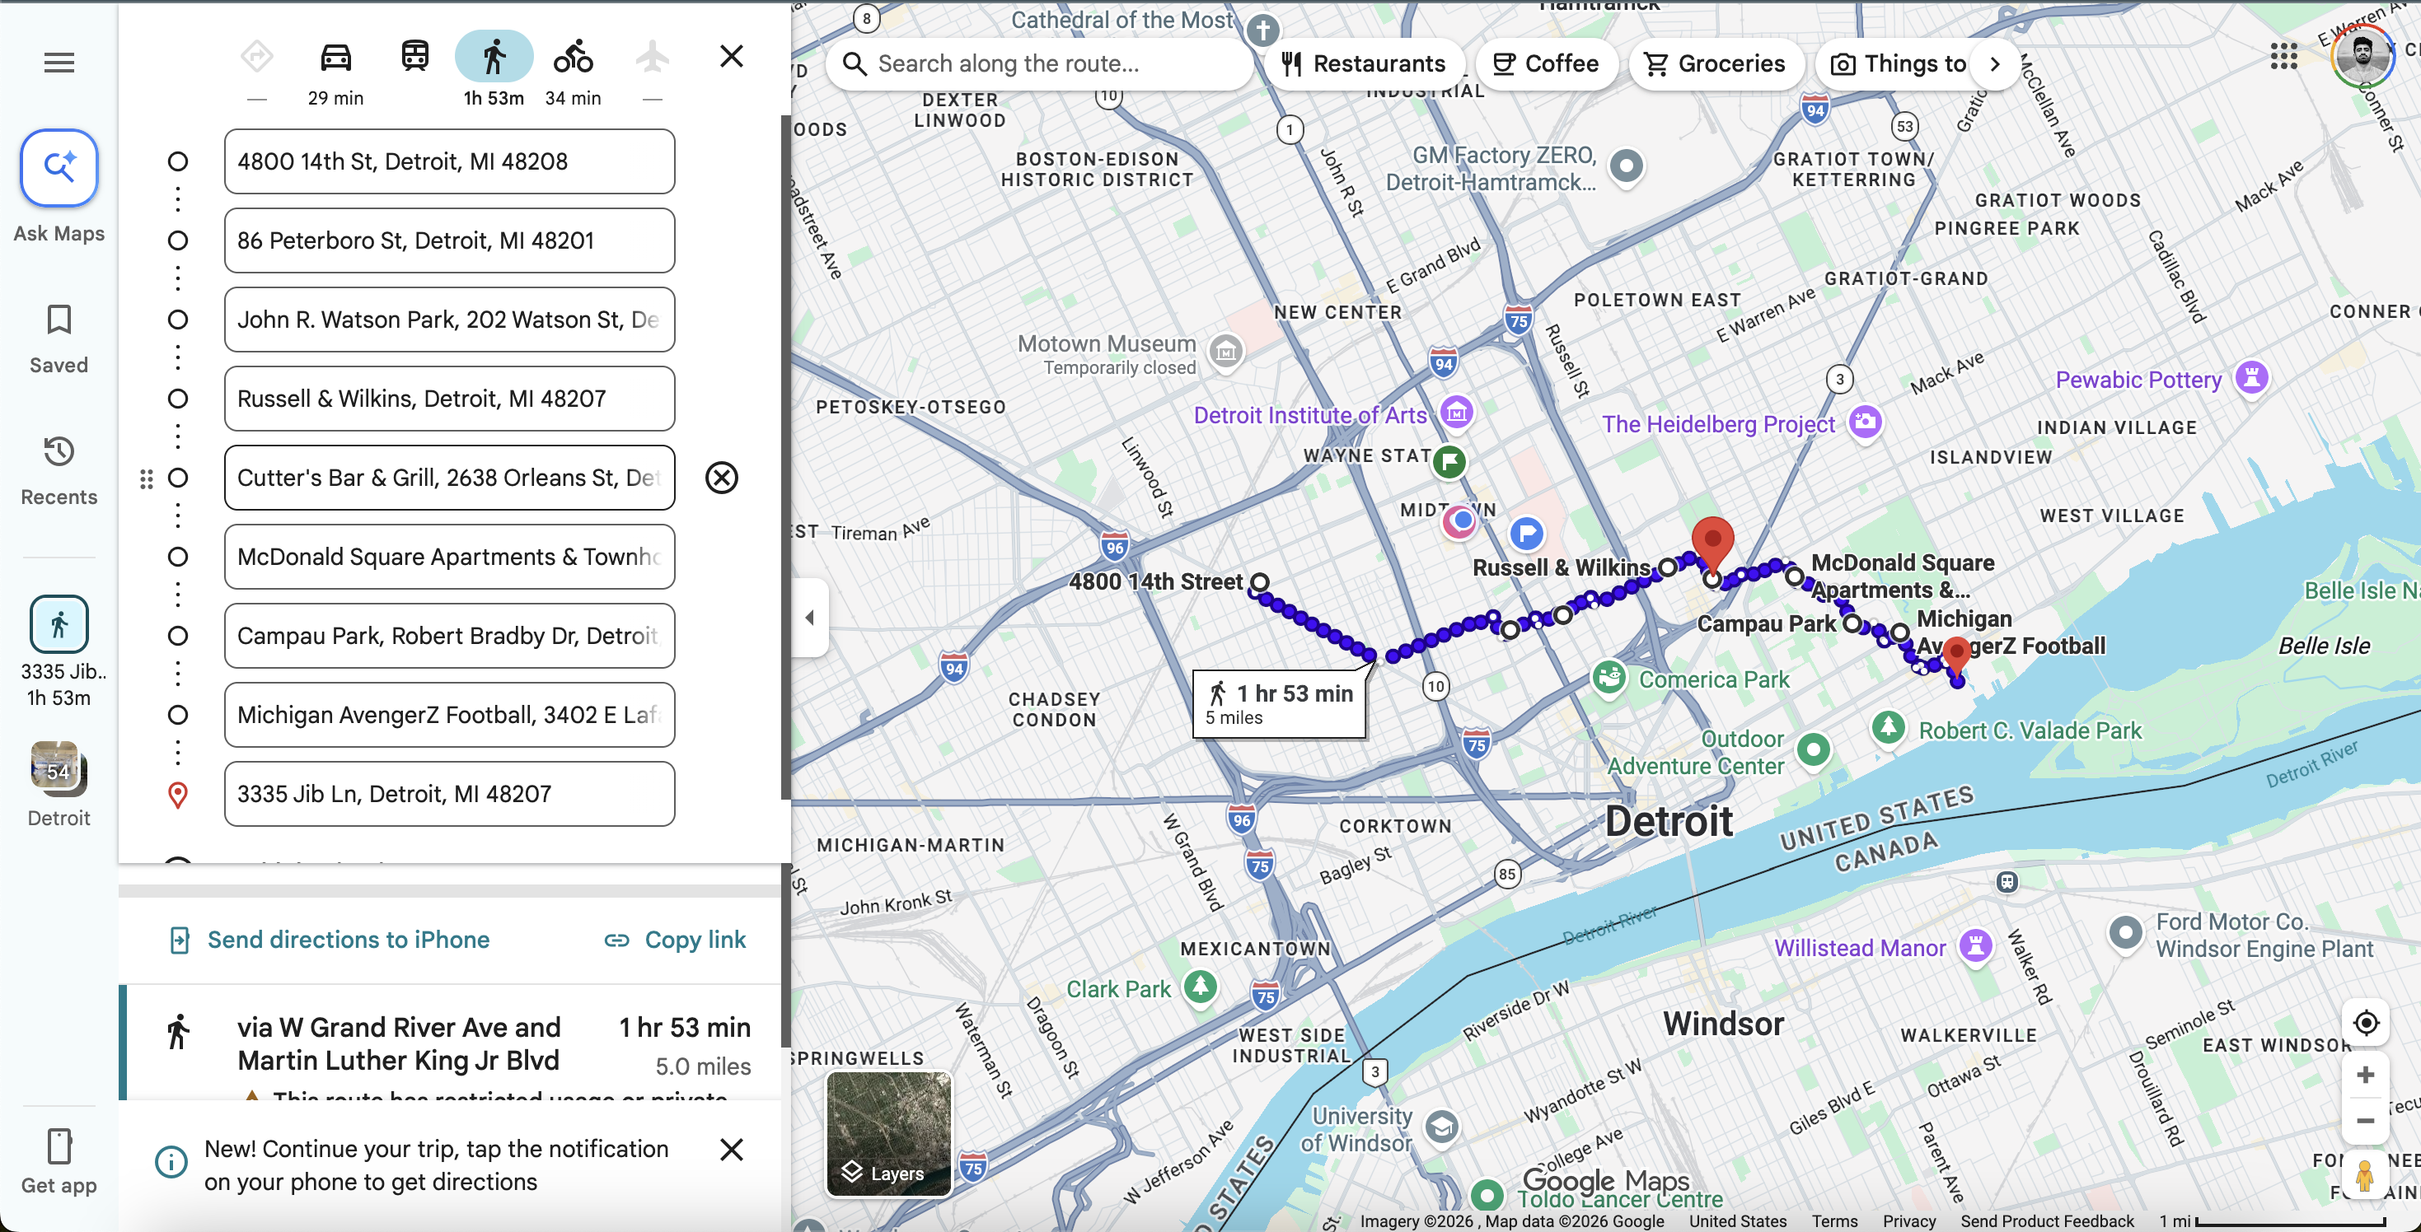
Task: Zoom in on the map
Action: [x=2365, y=1074]
